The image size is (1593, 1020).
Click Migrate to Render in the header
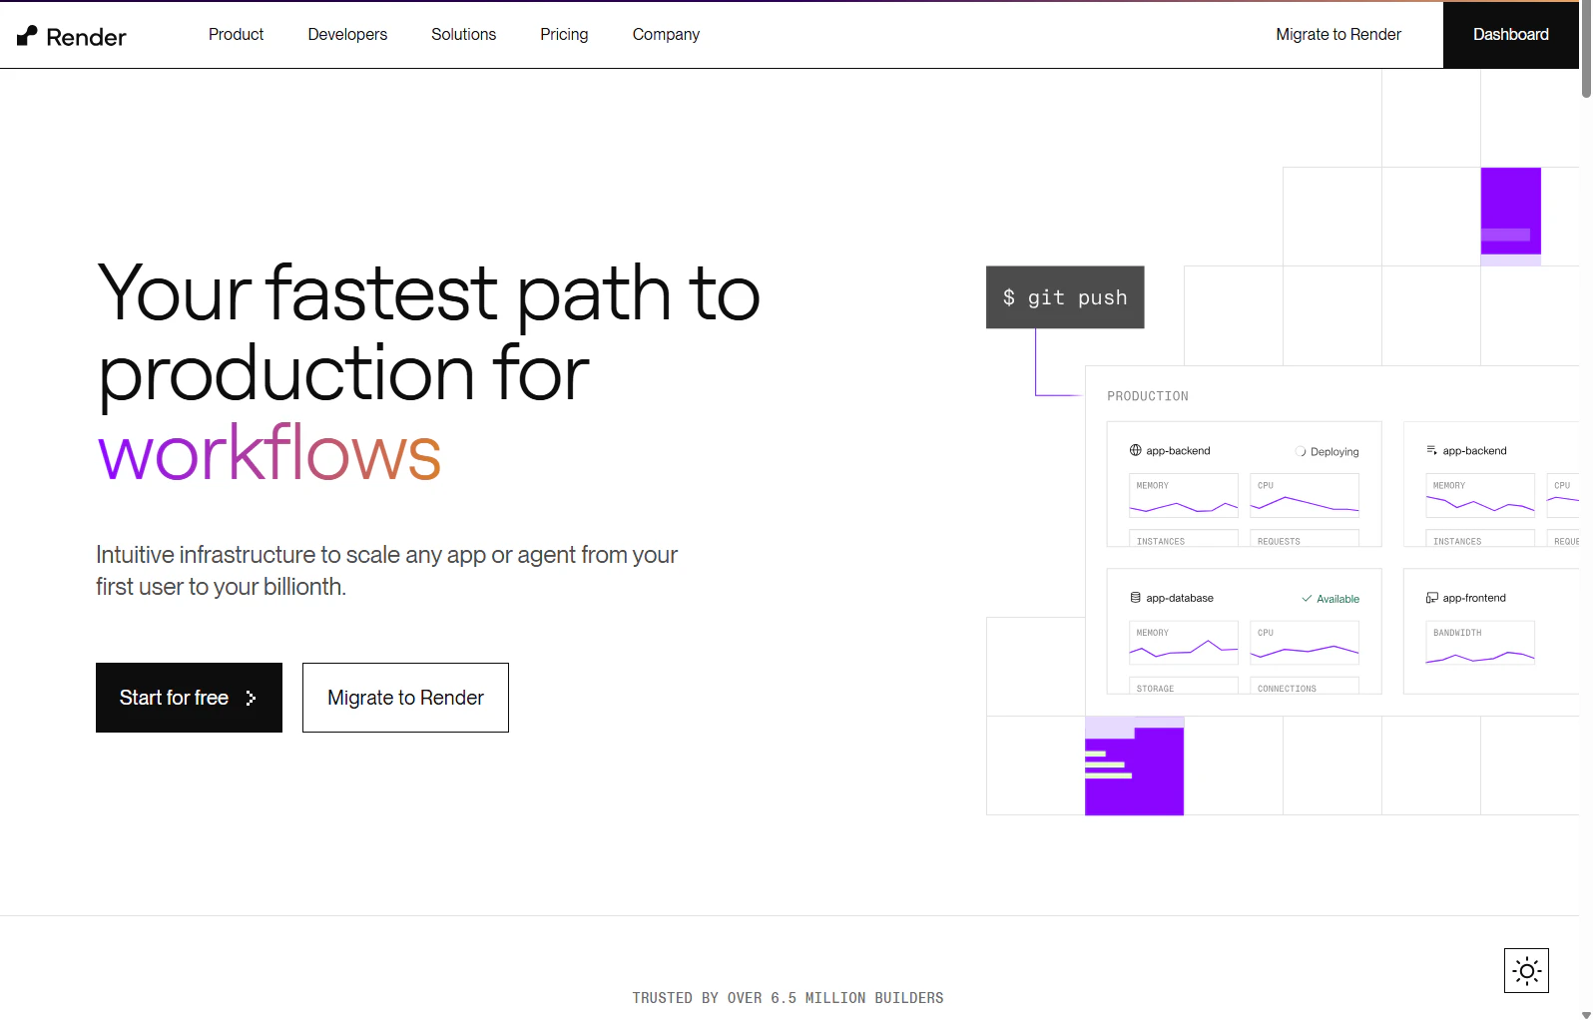click(x=1338, y=34)
